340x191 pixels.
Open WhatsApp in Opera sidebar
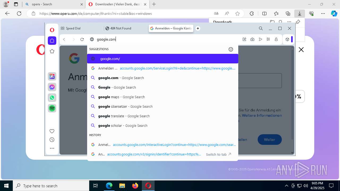point(52,98)
